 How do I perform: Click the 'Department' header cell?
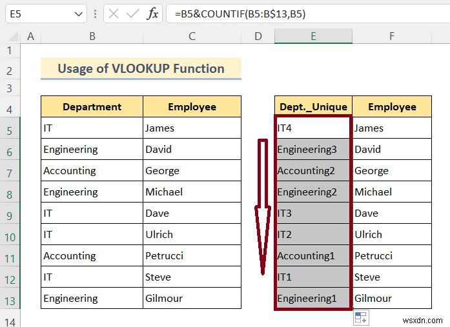[x=92, y=106]
